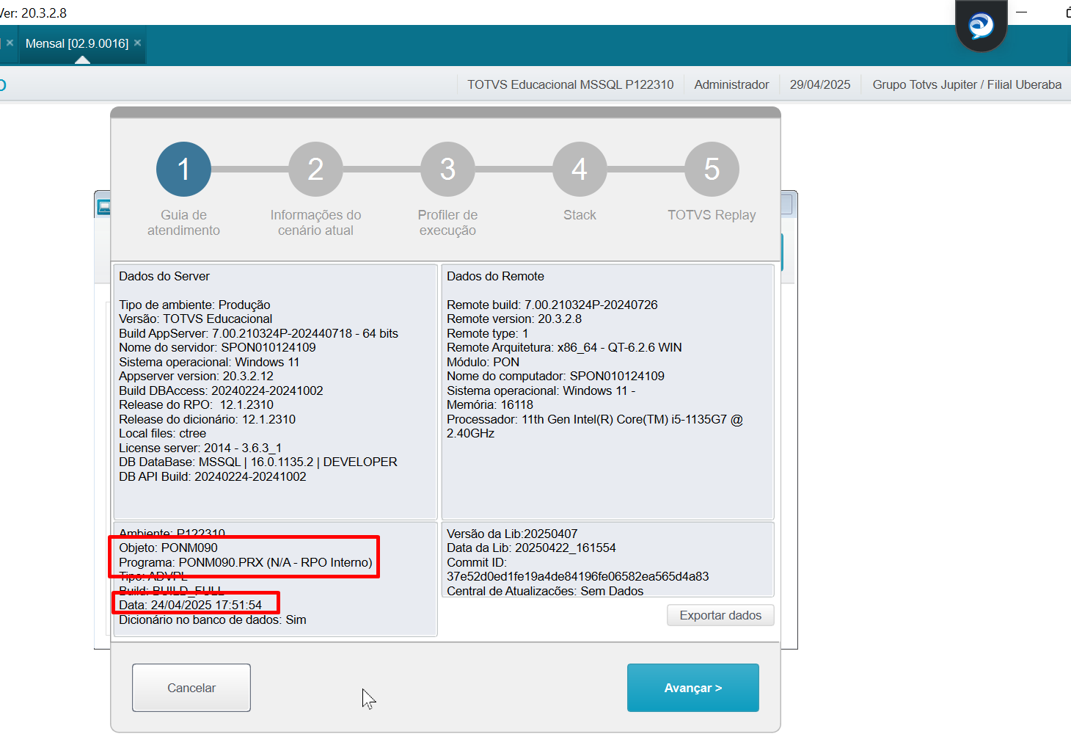Click 'Local files: ctree' line
1071x734 pixels.
tap(163, 433)
